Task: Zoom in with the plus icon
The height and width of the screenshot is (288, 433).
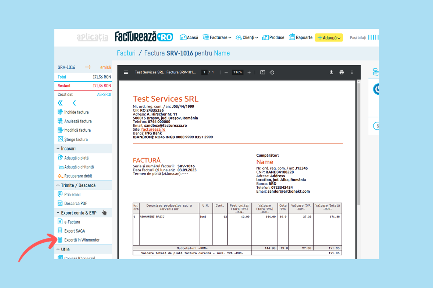Action: point(249,72)
